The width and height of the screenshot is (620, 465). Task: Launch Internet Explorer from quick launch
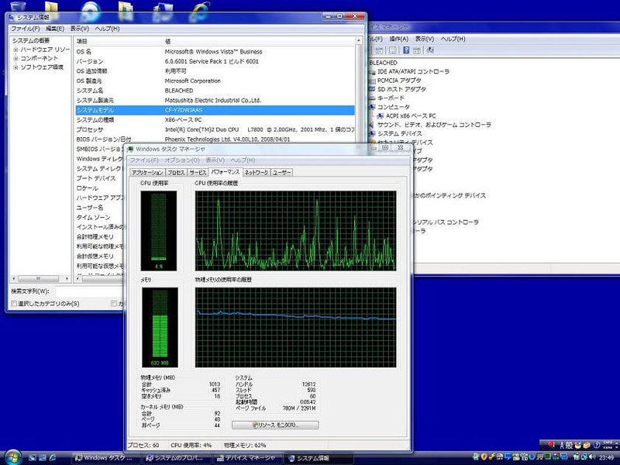coord(53,458)
